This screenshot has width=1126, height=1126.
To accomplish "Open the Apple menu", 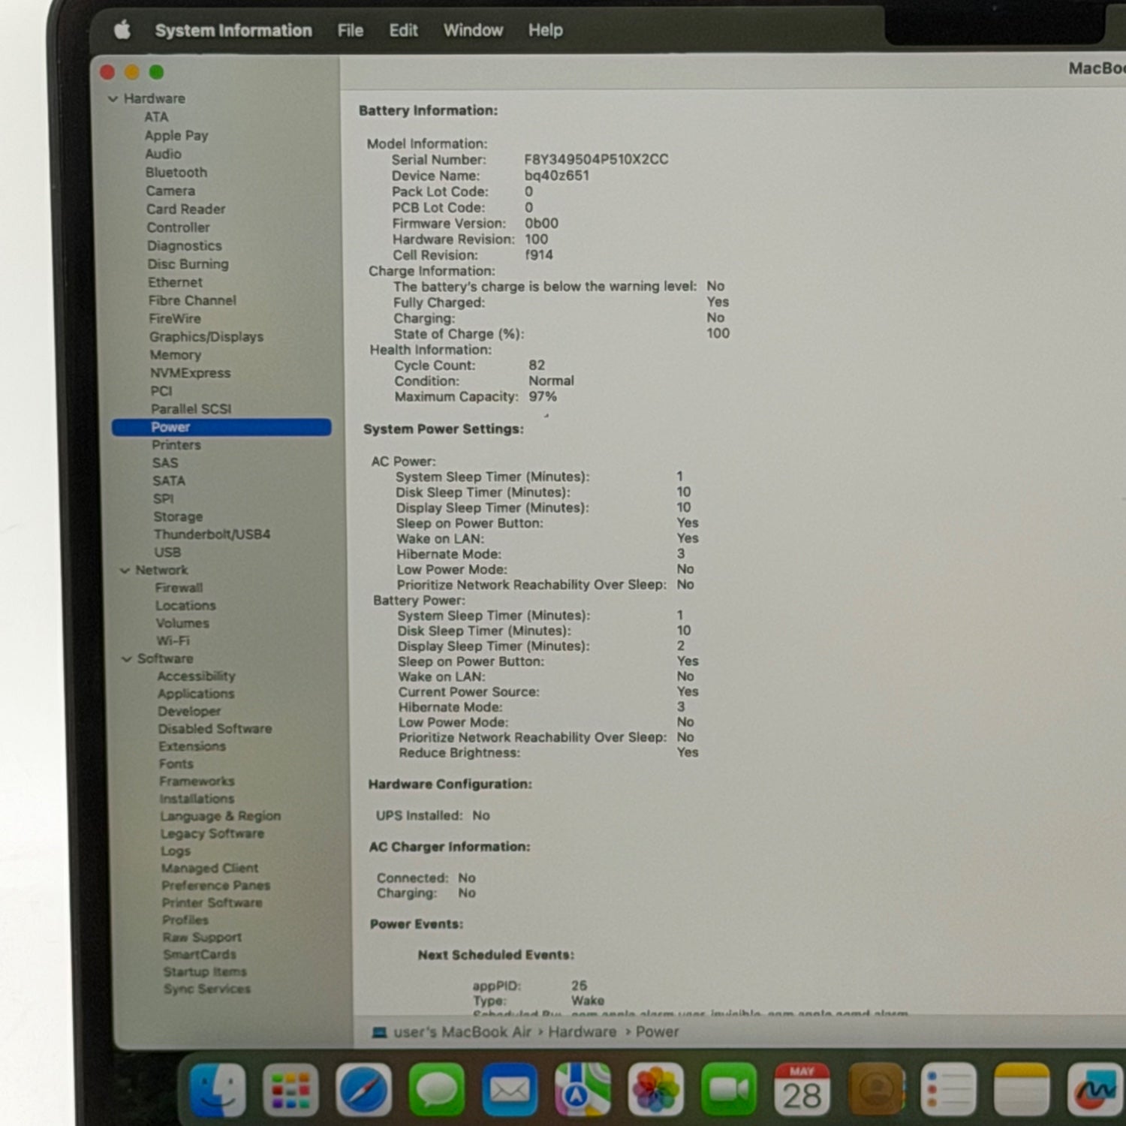I will pos(122,30).
